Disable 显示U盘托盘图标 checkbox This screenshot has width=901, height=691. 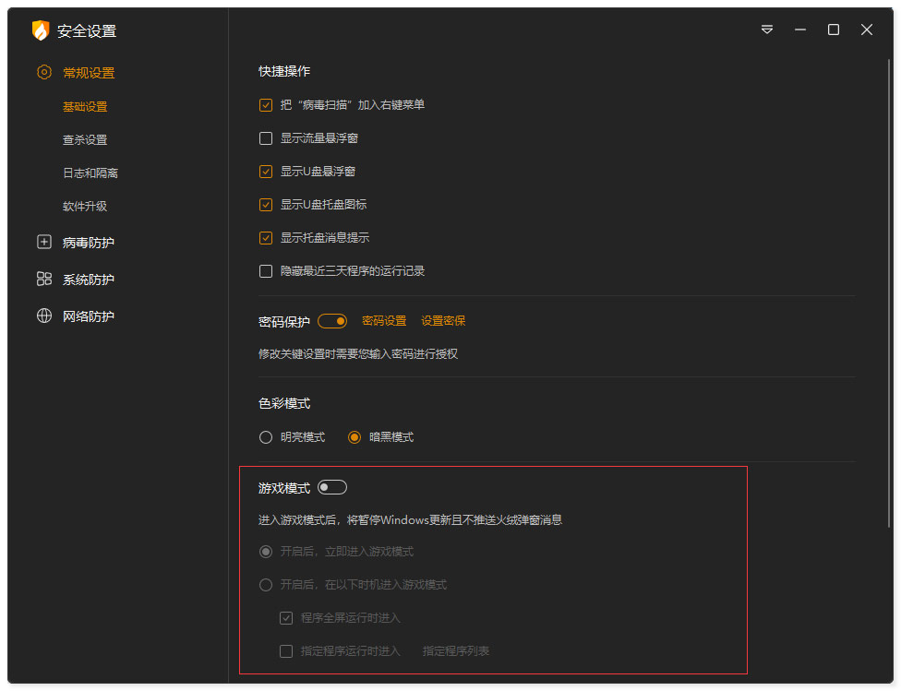(266, 205)
